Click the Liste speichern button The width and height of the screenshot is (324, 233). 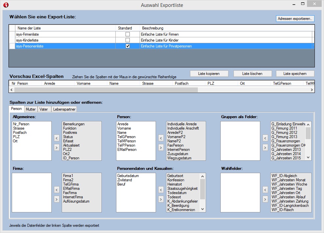tap(295, 74)
